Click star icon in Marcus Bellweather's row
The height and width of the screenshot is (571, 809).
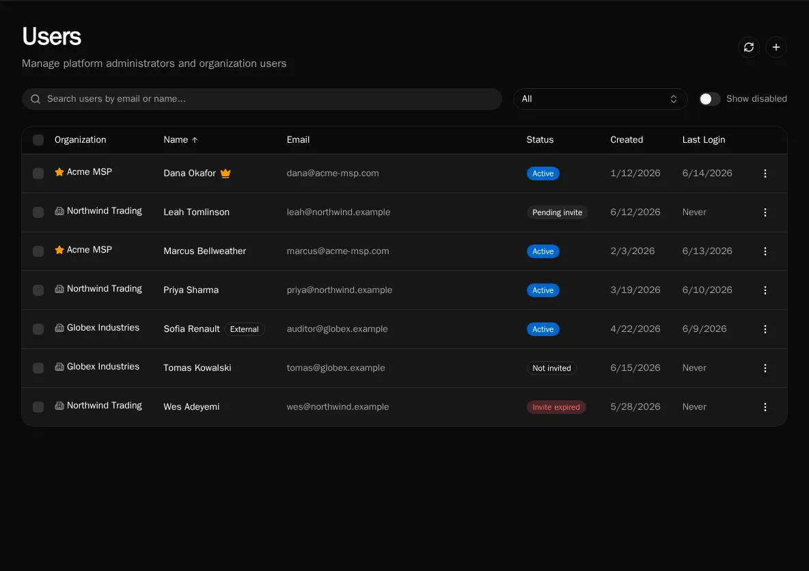pyautogui.click(x=59, y=250)
